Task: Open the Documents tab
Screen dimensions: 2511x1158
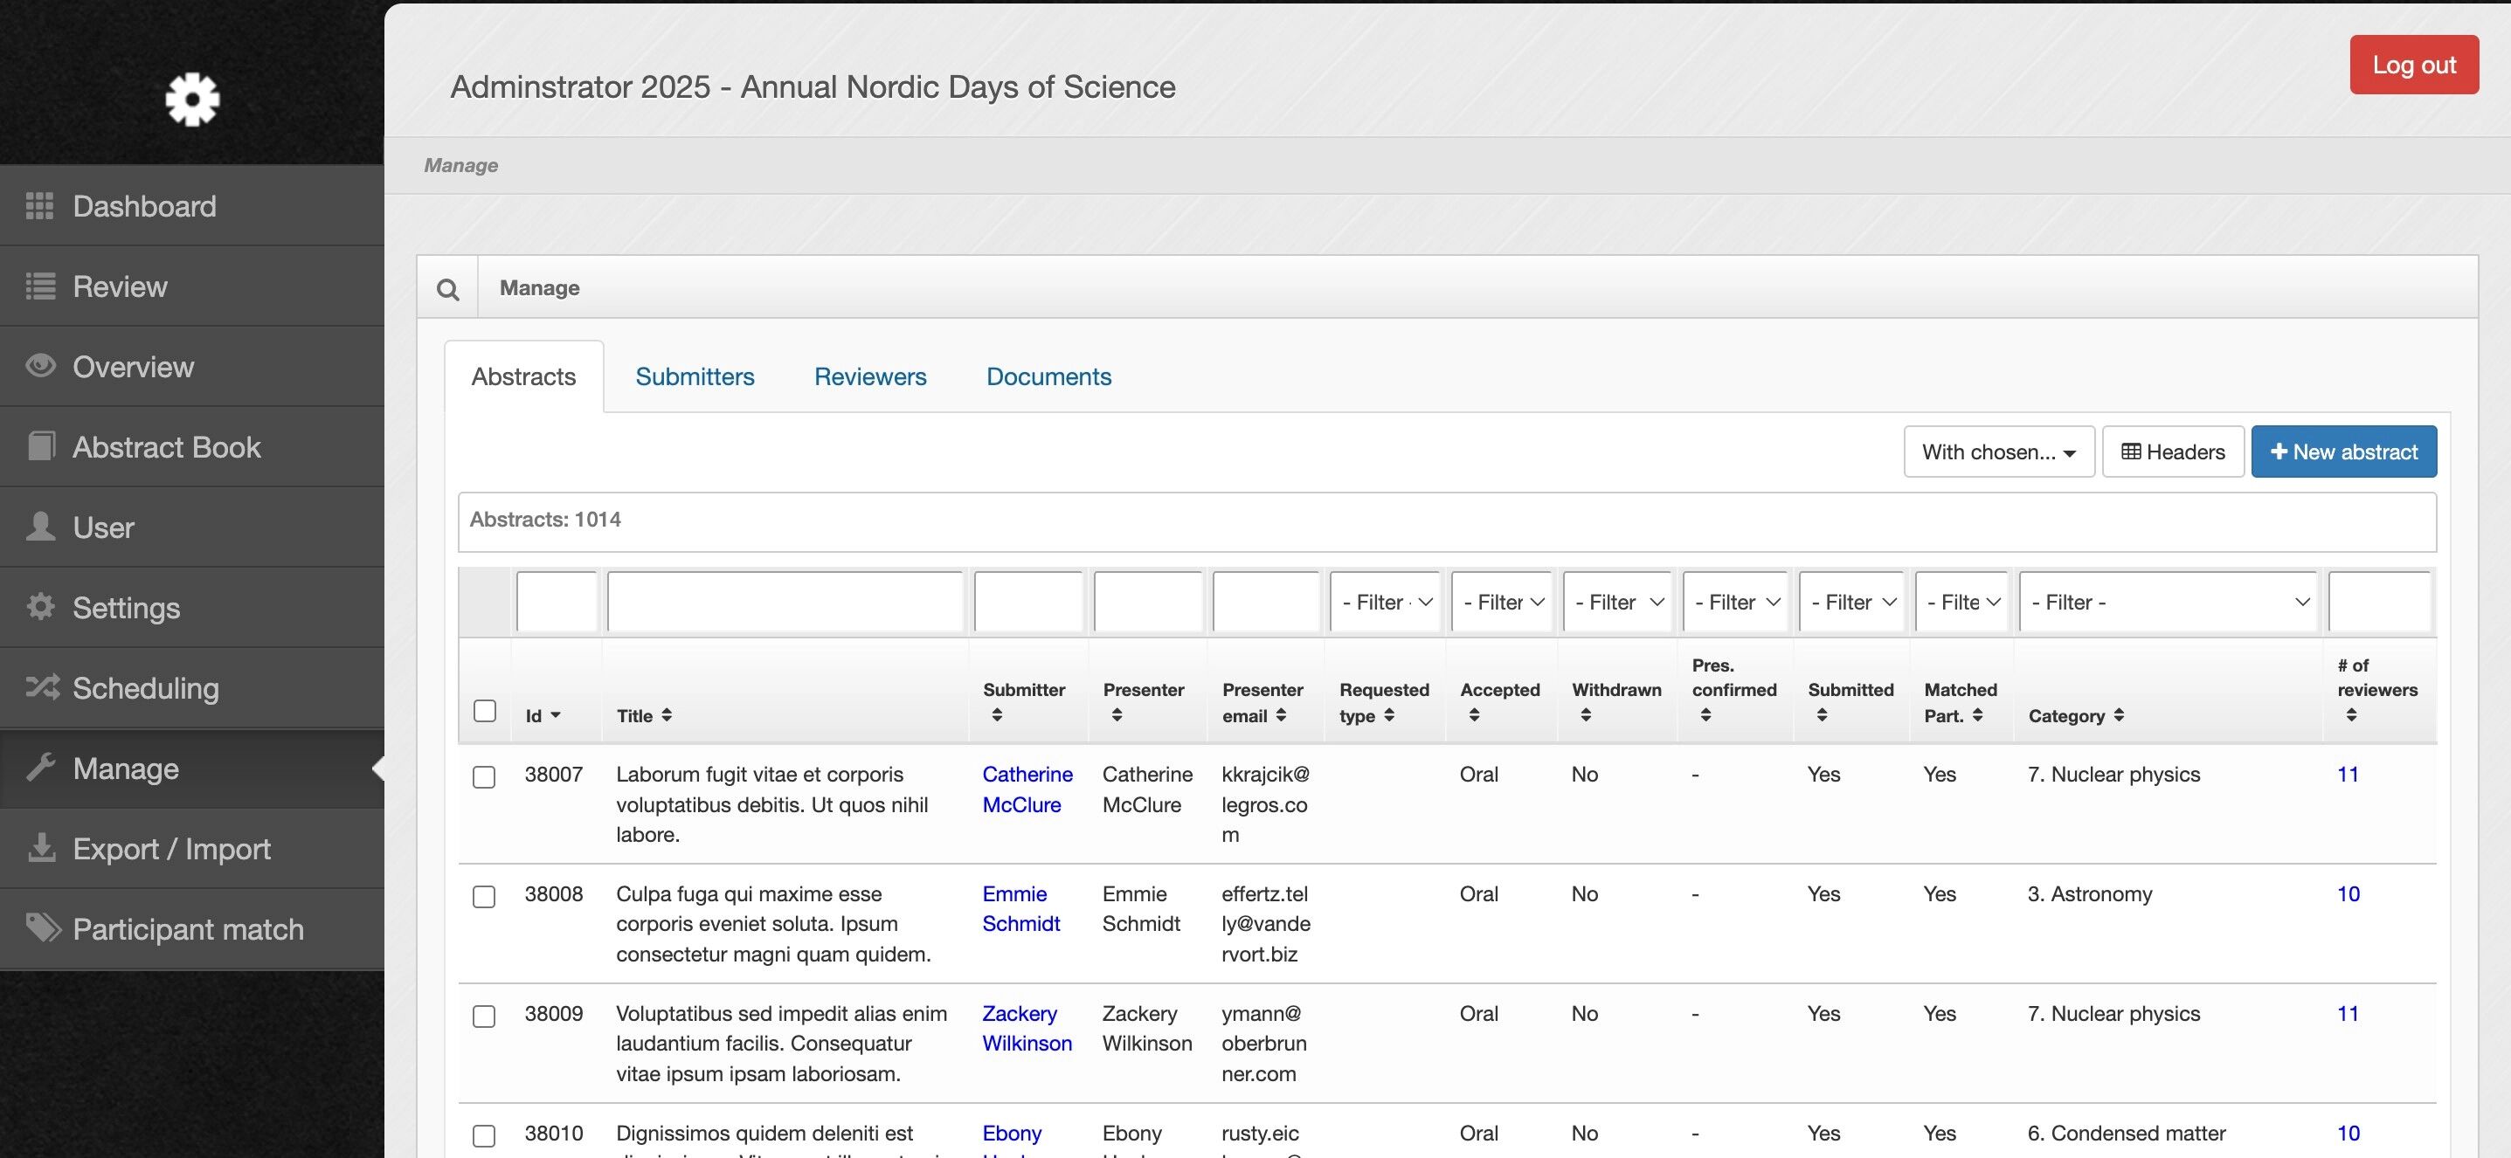Action: (x=1048, y=377)
